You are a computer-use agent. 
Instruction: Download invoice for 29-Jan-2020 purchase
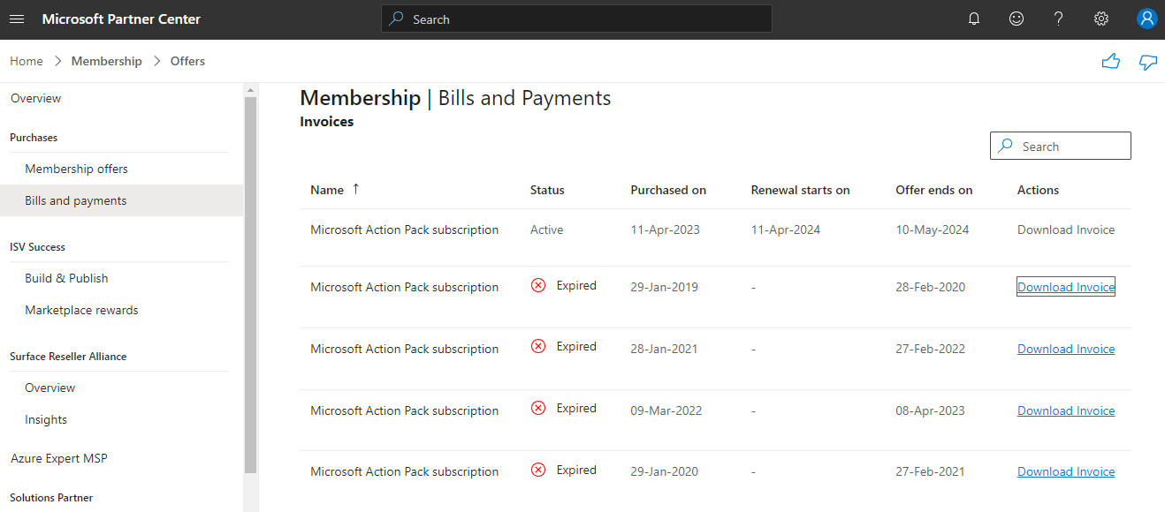tap(1066, 471)
